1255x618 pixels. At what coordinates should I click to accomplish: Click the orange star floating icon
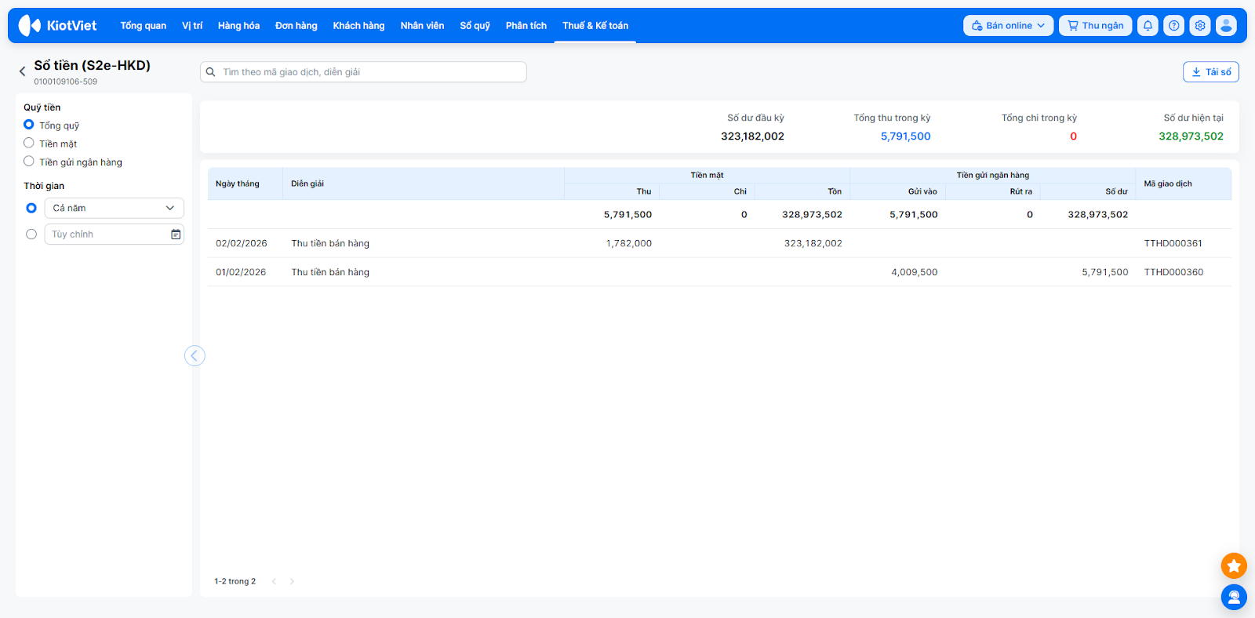1234,565
